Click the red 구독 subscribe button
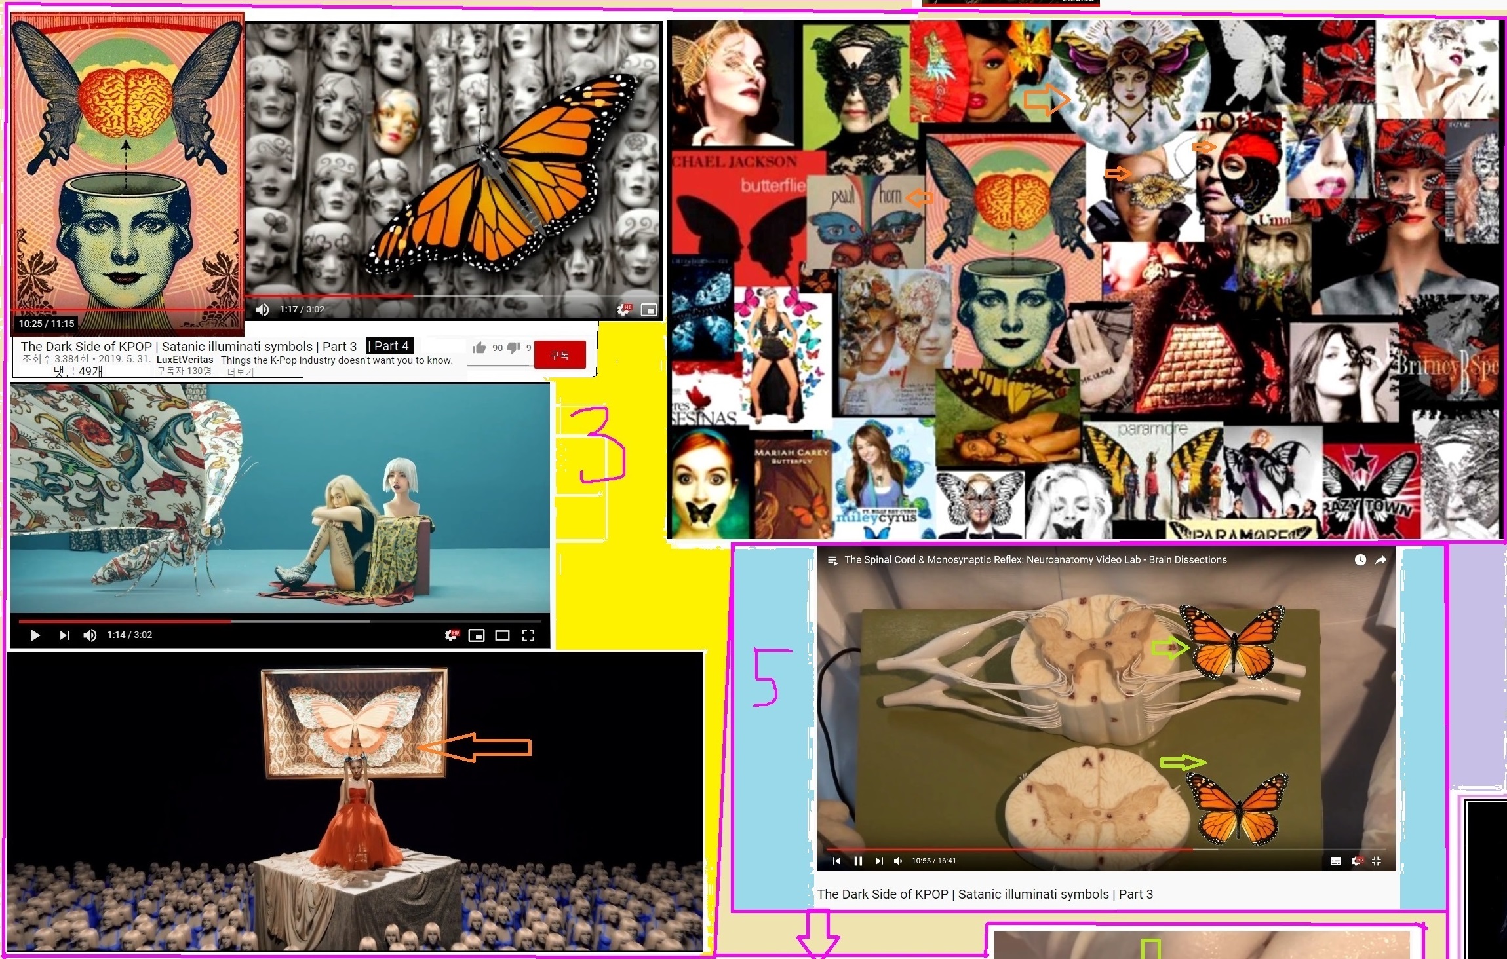Screen dimensions: 1507x959 coord(560,355)
